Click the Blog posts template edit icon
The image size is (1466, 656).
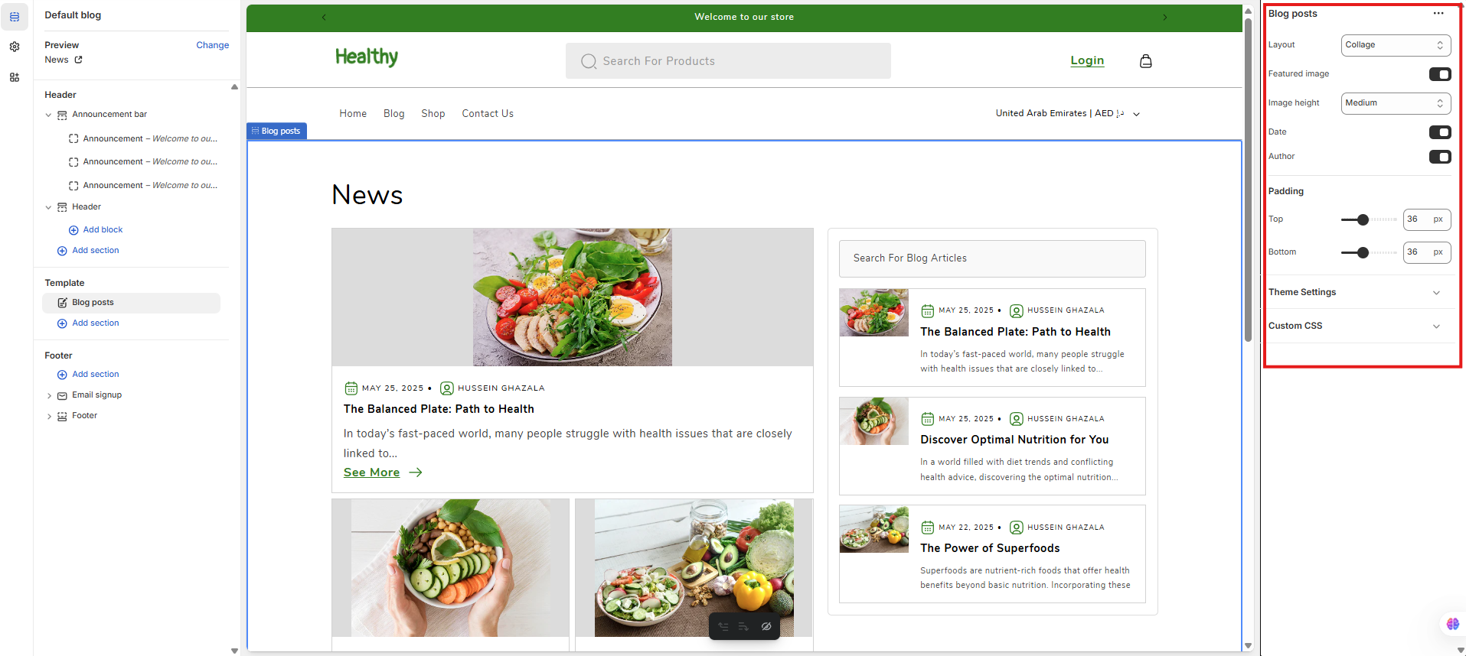[62, 303]
